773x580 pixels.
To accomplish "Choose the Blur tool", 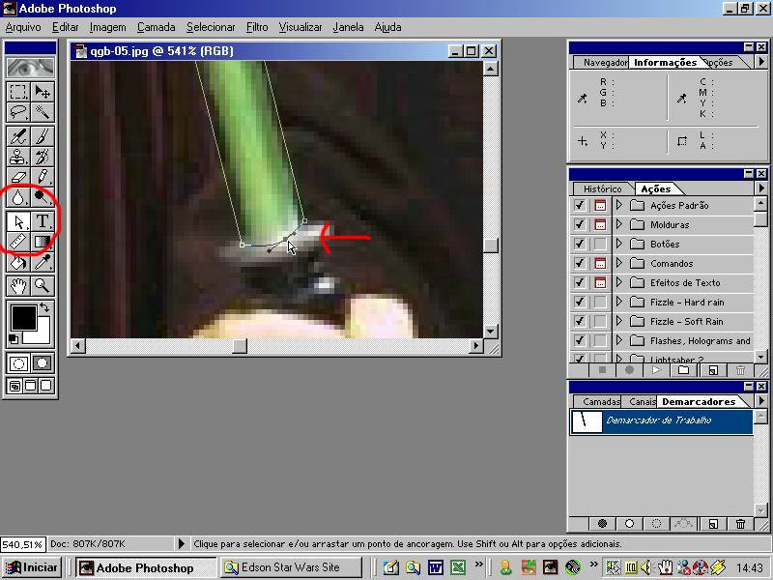I will [x=18, y=197].
